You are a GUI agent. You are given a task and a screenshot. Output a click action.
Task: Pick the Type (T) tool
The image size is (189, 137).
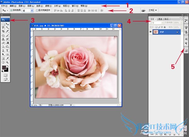(7, 51)
